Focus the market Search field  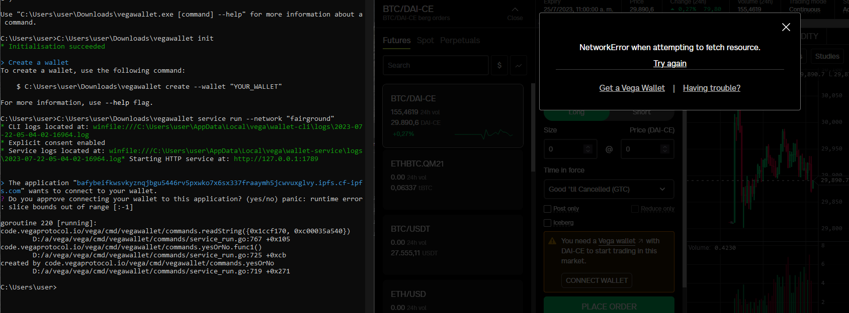(436, 65)
